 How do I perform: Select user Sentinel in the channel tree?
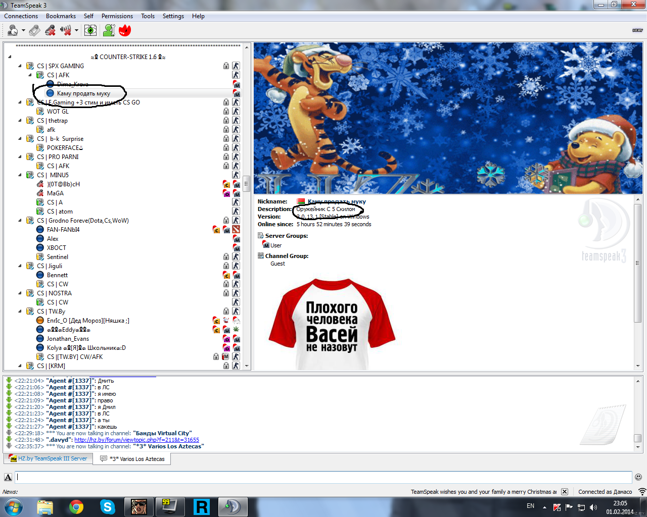(58, 257)
